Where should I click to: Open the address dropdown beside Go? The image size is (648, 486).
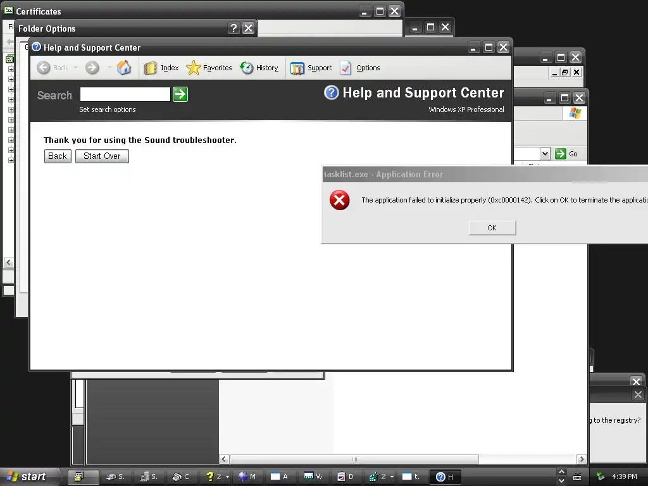545,154
